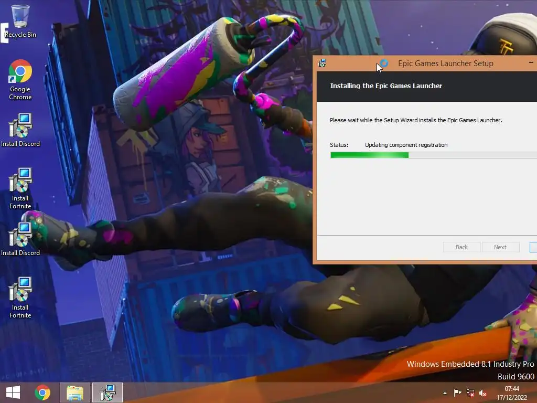This screenshot has height=403, width=537.
Task: Open the Recycle Bin desktop icon
Action: (20, 21)
